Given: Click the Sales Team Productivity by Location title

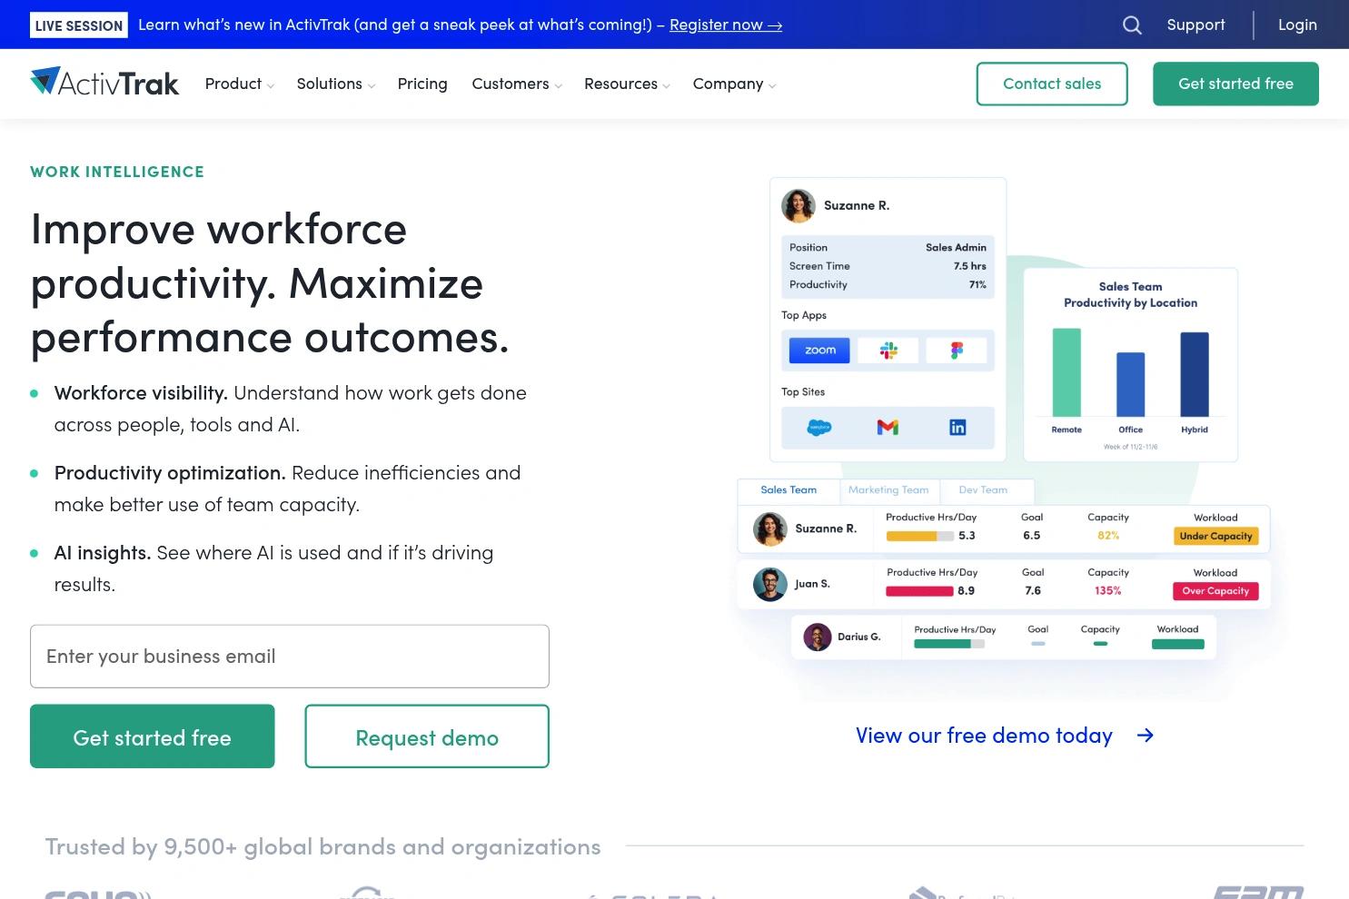Looking at the screenshot, I should [1130, 294].
